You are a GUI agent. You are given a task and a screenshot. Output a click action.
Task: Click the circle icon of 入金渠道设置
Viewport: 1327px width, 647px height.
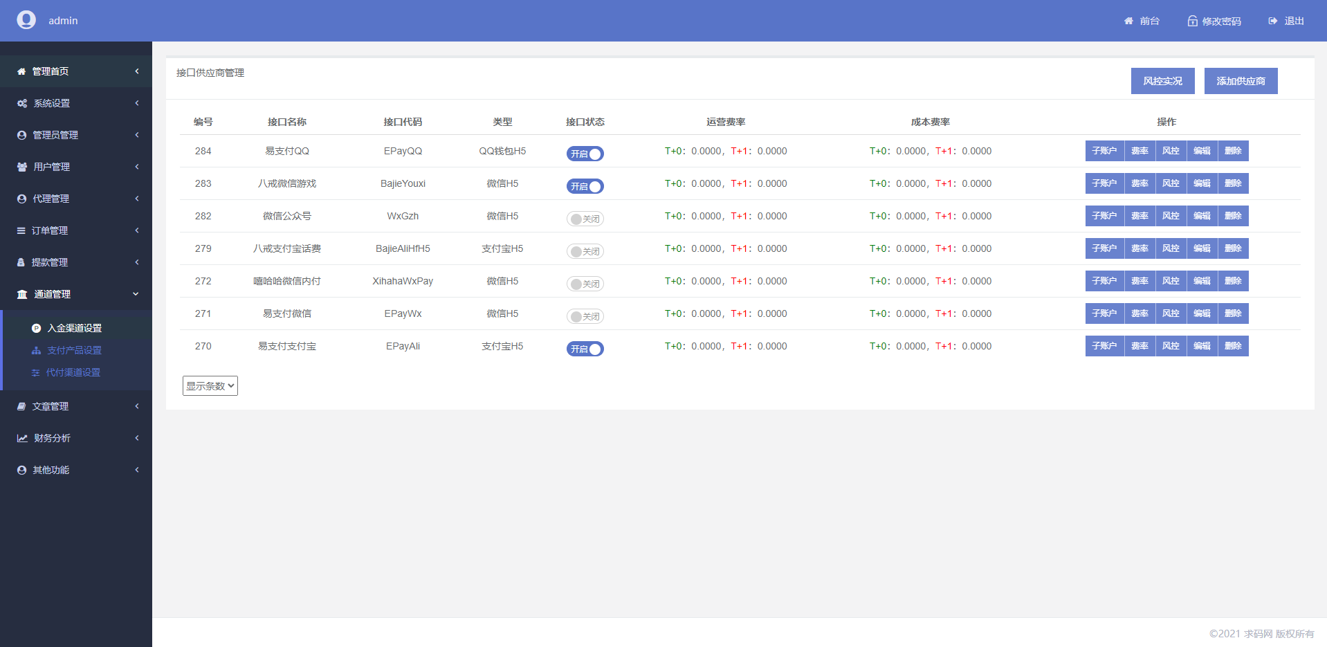pos(37,328)
